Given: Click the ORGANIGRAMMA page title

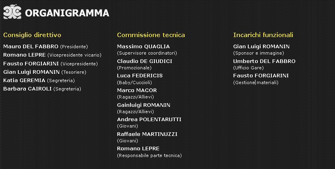Looking at the screenshot, I should point(67,13).
